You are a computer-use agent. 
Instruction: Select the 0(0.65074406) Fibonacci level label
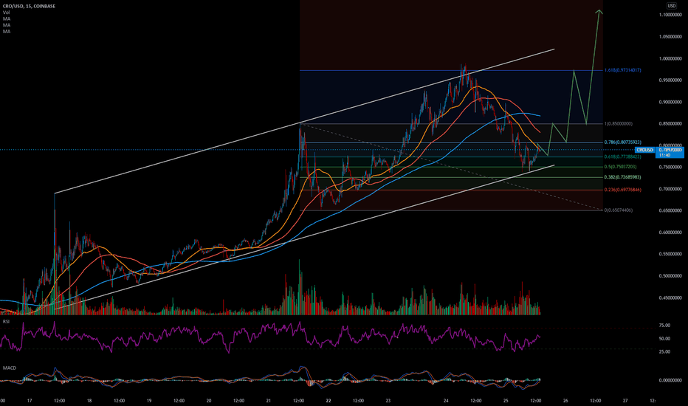click(x=618, y=210)
